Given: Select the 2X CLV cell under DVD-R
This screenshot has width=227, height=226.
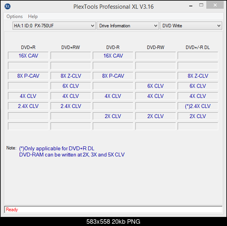Looking at the screenshot, I should [x=113, y=116].
